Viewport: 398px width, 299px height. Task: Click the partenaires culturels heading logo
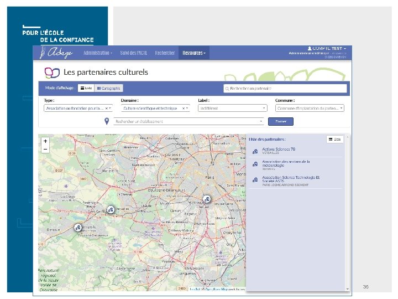click(x=52, y=73)
